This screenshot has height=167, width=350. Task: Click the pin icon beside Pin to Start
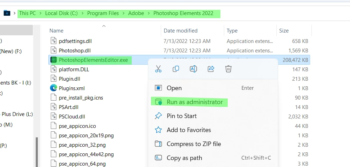158,116
